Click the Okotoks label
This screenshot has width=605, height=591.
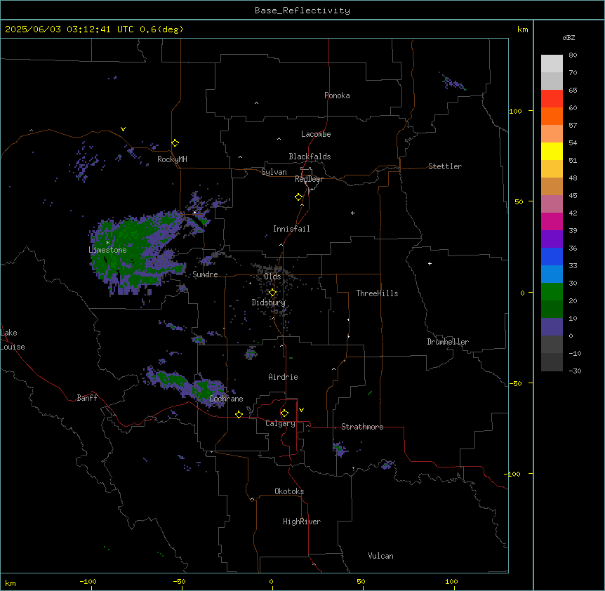[289, 491]
